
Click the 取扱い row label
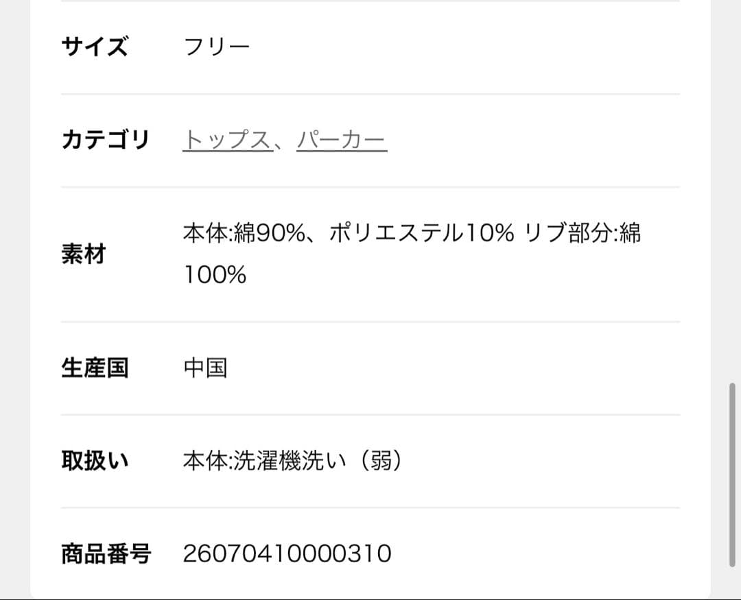(x=95, y=461)
